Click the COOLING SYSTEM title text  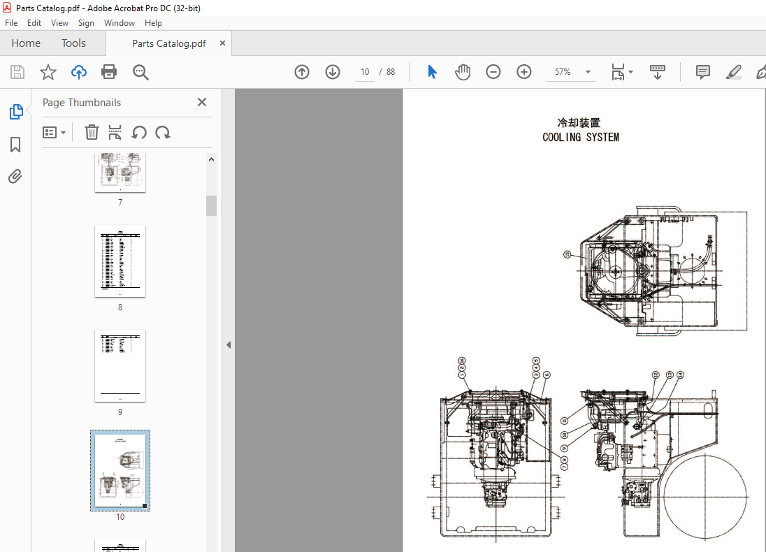[x=580, y=137]
